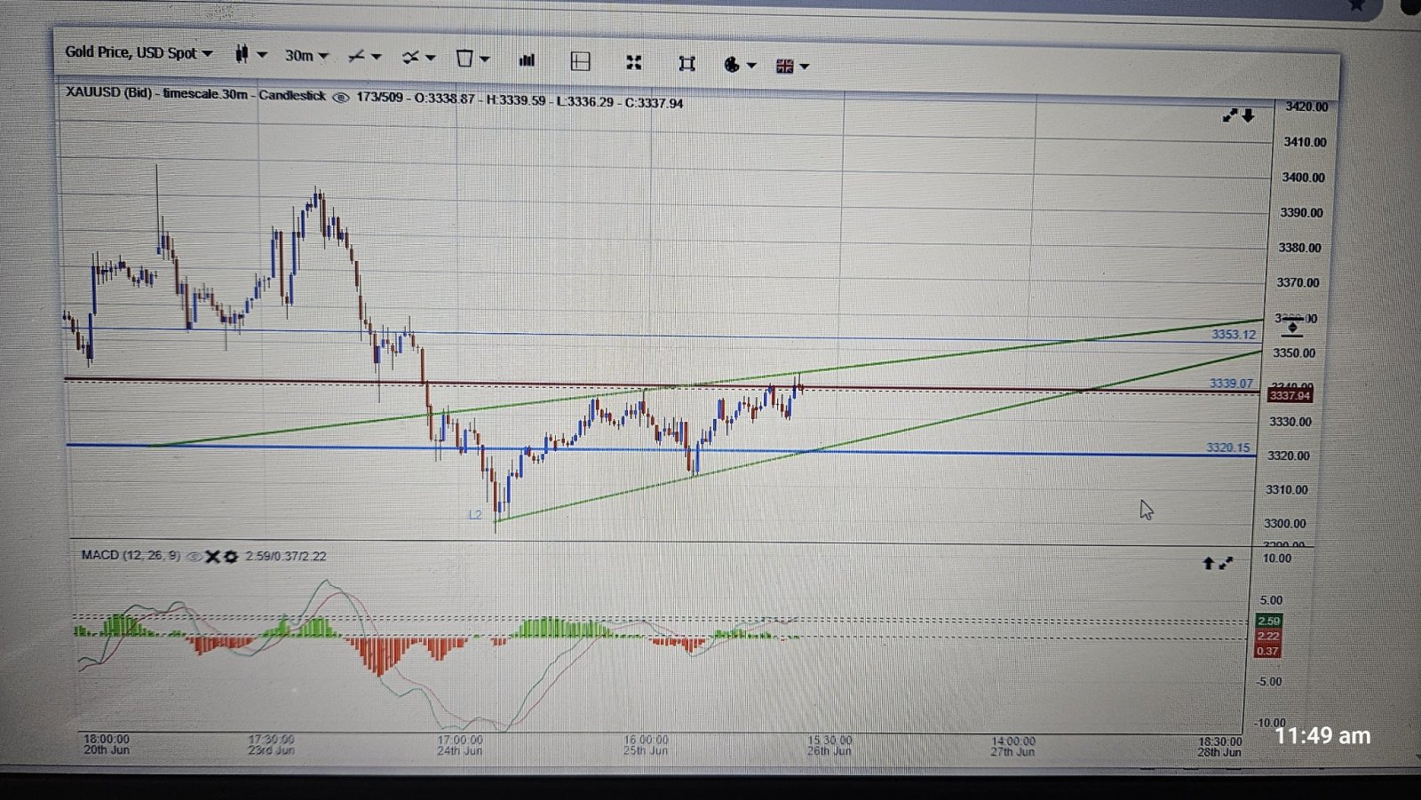This screenshot has width=1421, height=800.
Task: Click the current price tag 3337.94
Action: pos(1290,395)
